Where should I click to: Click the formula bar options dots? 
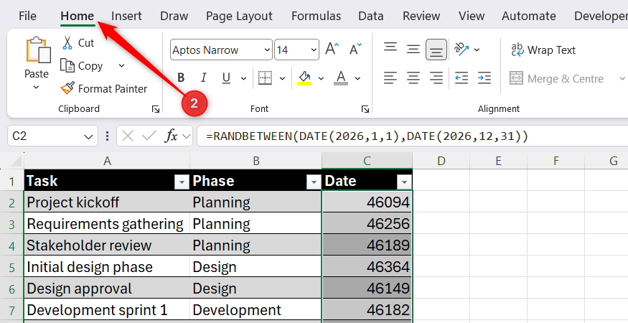(x=107, y=136)
